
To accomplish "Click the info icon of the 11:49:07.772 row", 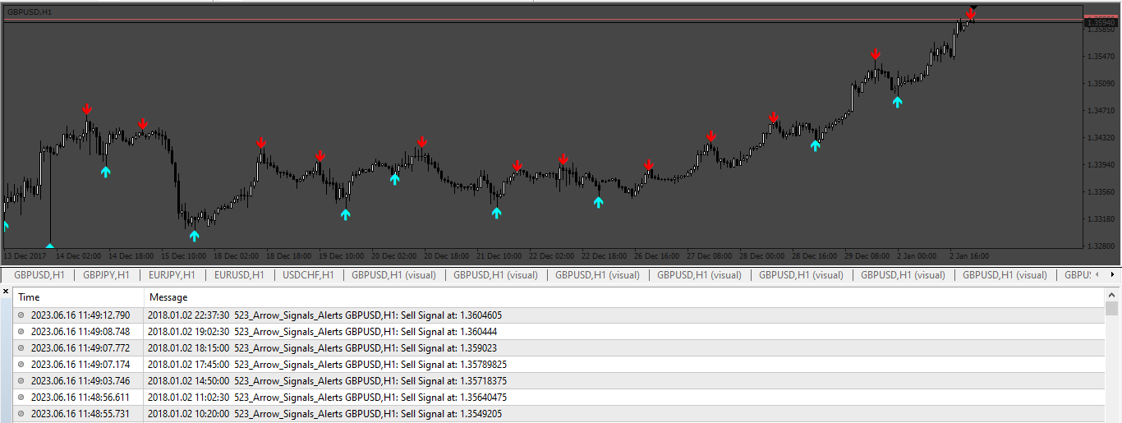I will point(21,348).
